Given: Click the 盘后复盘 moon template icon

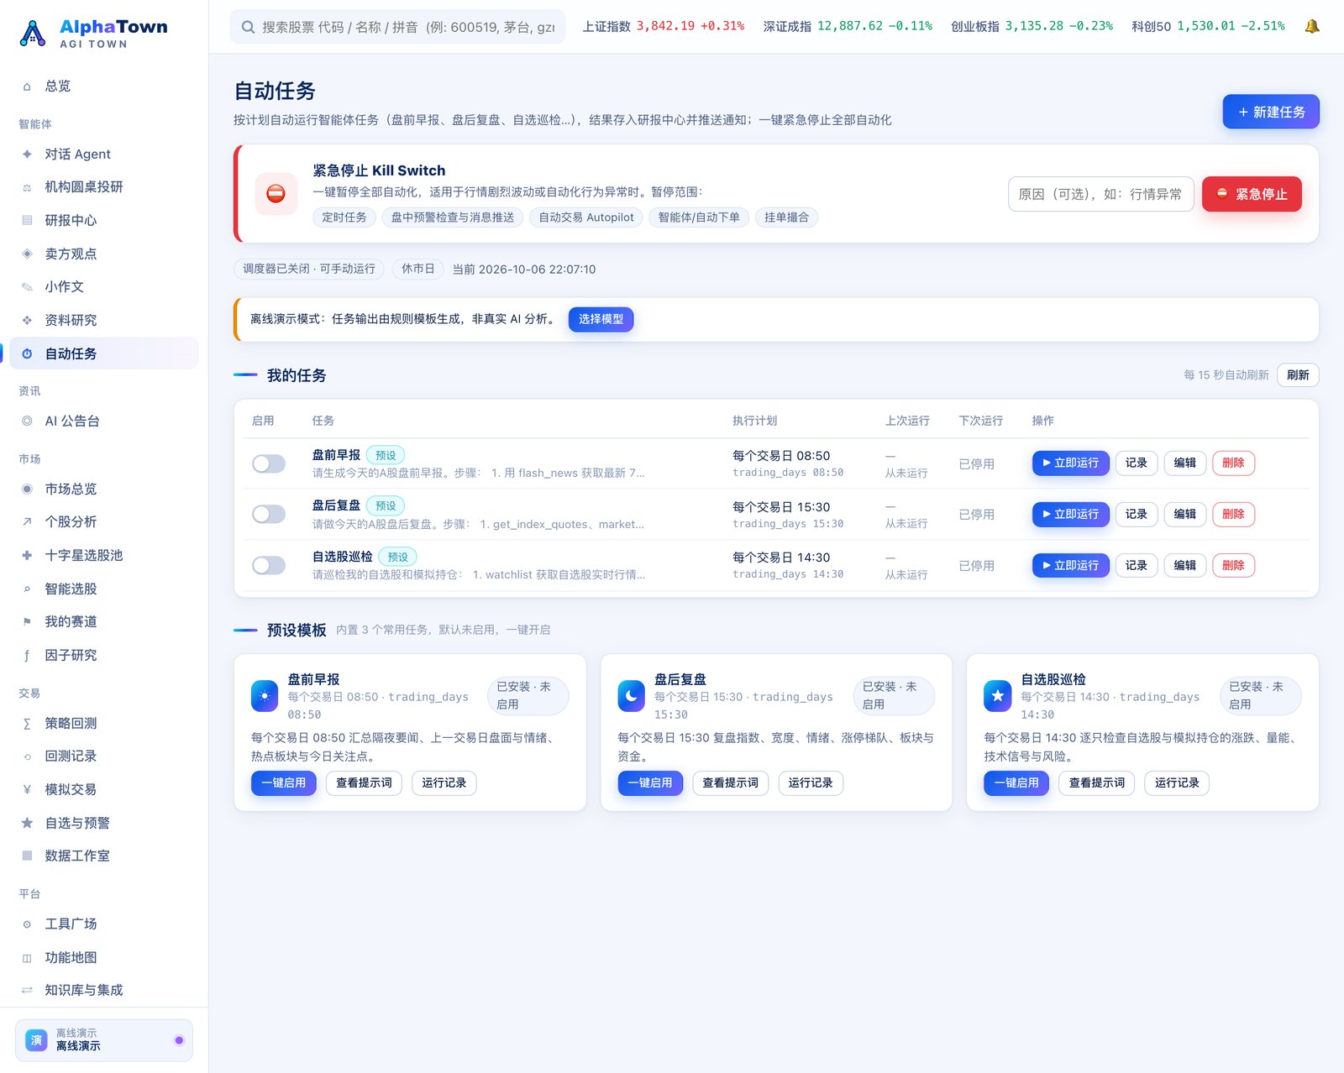Looking at the screenshot, I should [x=631, y=695].
